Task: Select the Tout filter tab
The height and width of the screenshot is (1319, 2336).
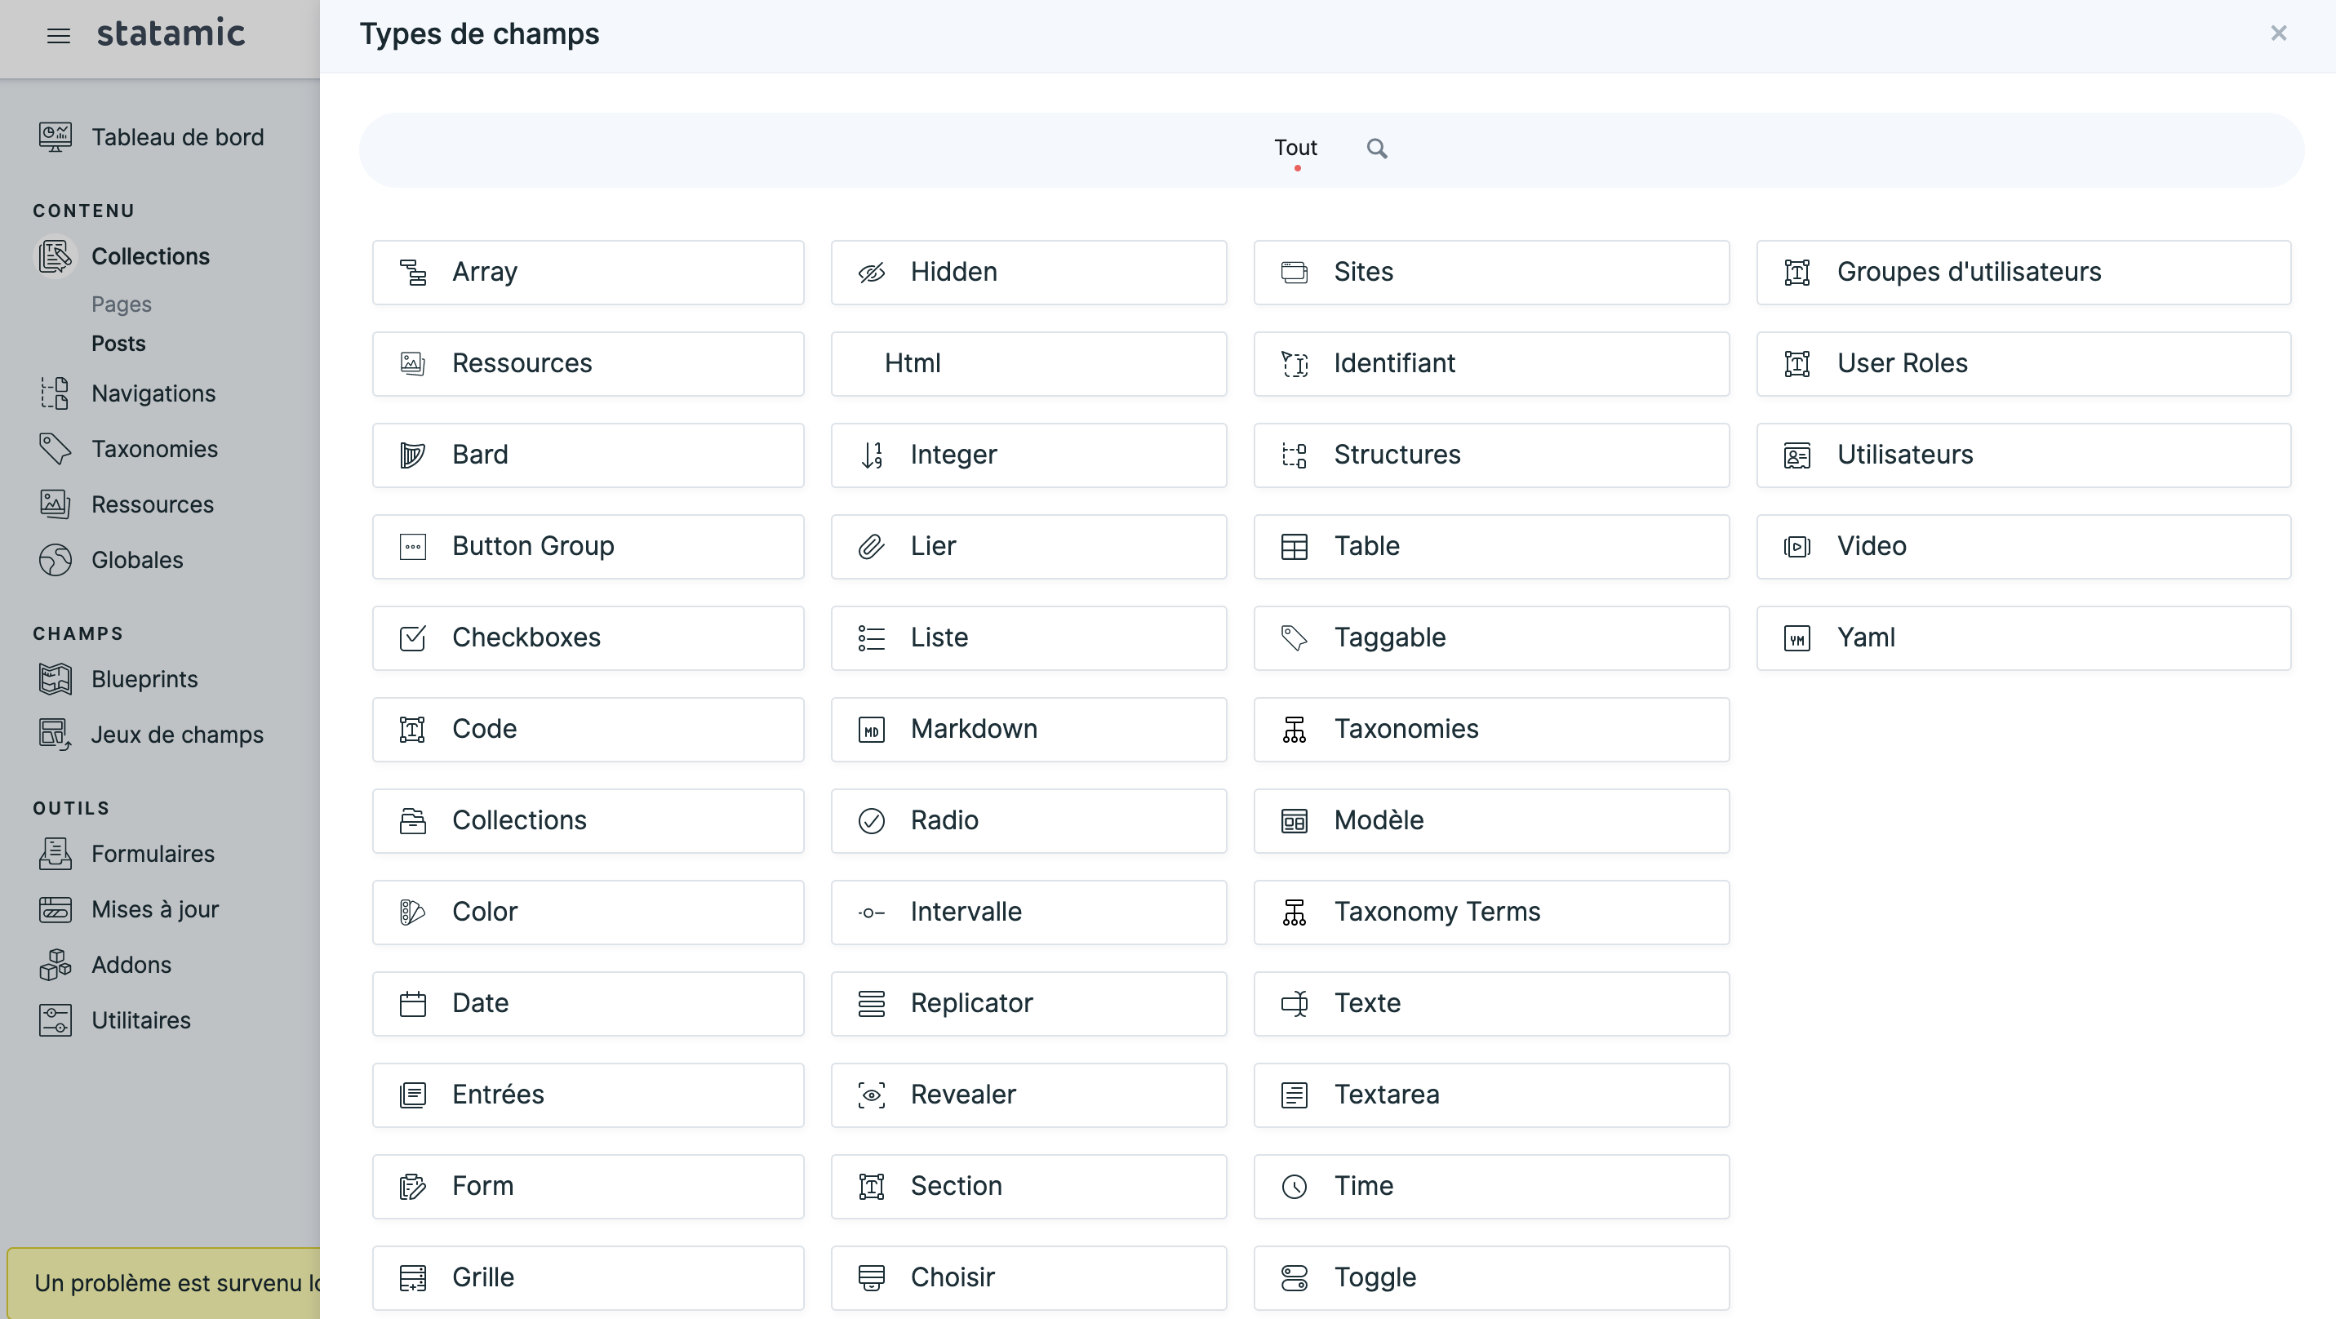Action: pyautogui.click(x=1295, y=148)
